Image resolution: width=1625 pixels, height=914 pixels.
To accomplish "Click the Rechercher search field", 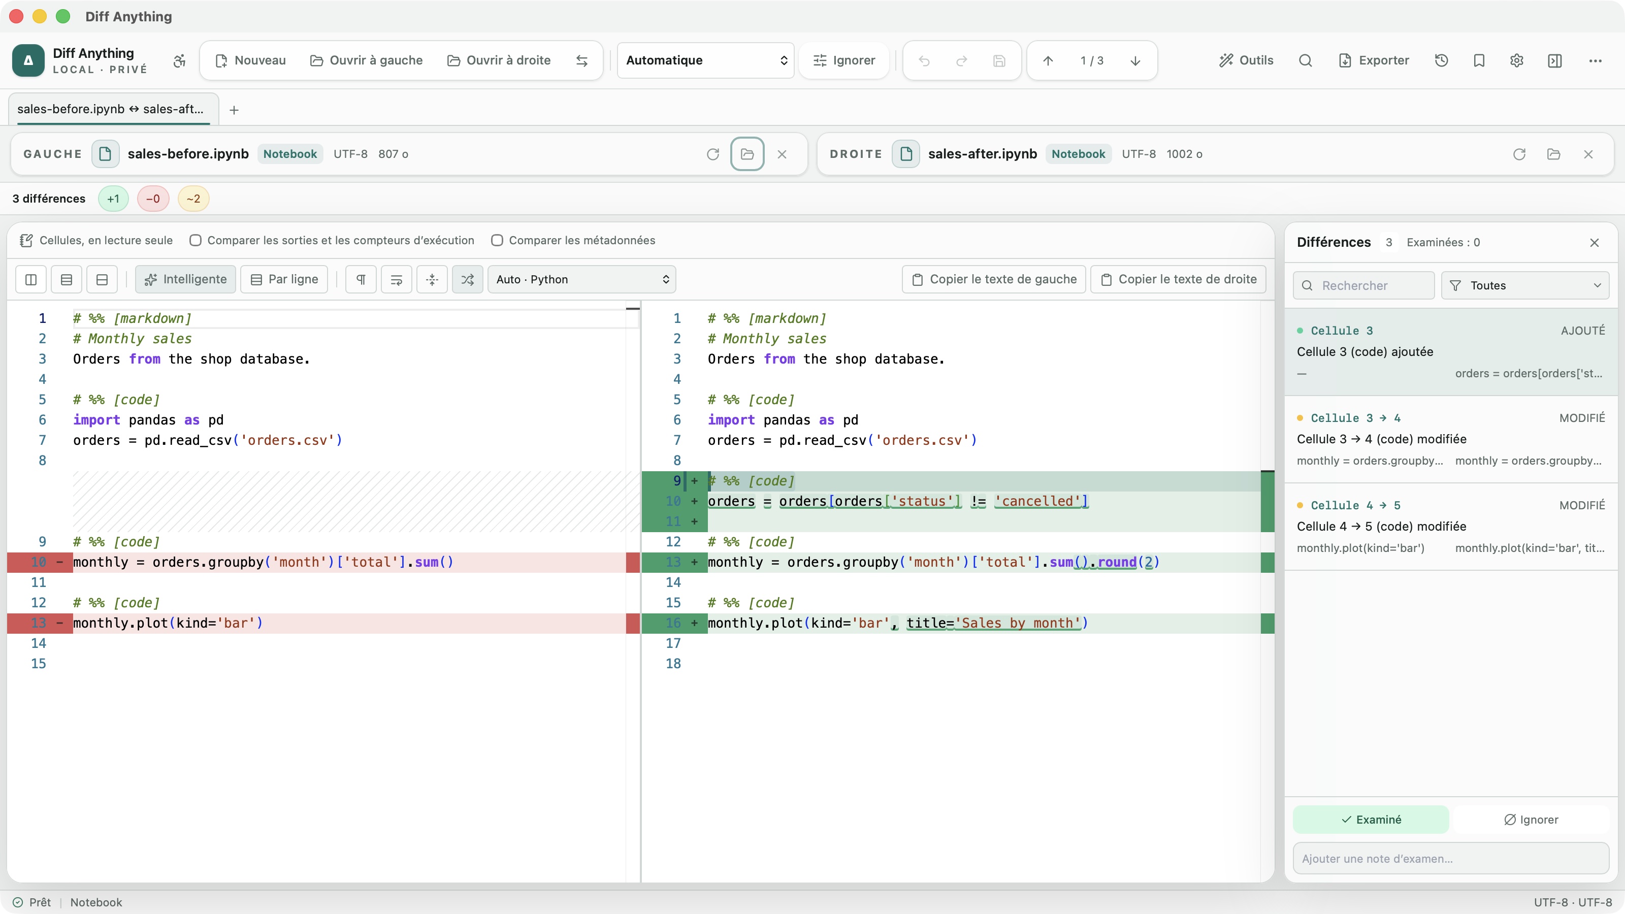I will tap(1364, 286).
